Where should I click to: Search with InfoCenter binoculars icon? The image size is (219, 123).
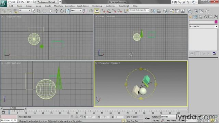point(176,2)
